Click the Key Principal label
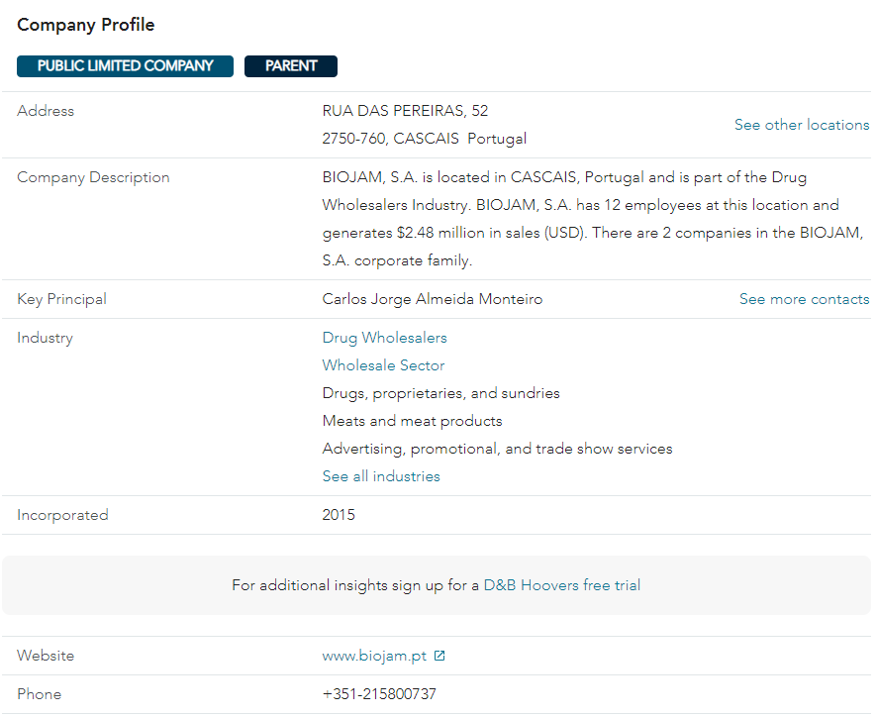 click(61, 299)
